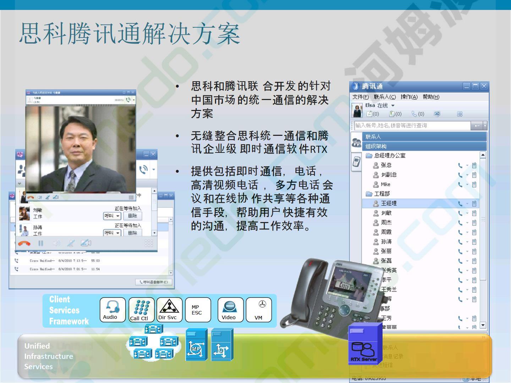The image size is (511, 383).
Task: Call Mike using the phone icon
Action: (460, 184)
